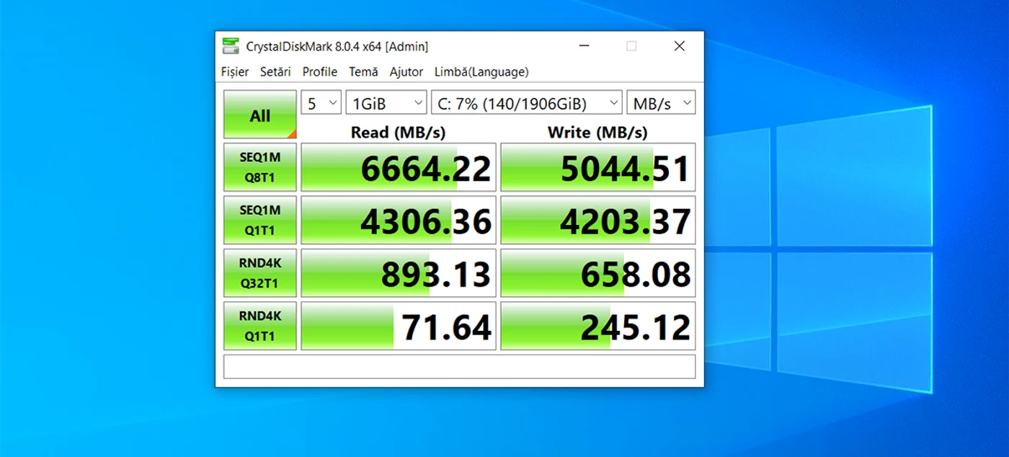Expand the test count dropdown showing 5
The height and width of the screenshot is (457, 1009).
(321, 103)
